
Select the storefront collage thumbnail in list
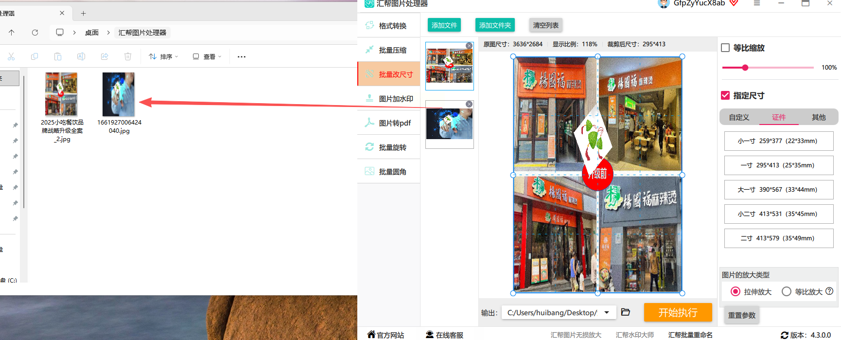[x=450, y=66]
